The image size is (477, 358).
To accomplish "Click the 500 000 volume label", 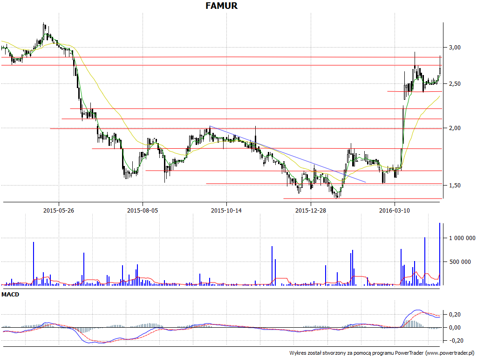I will tap(460, 262).
